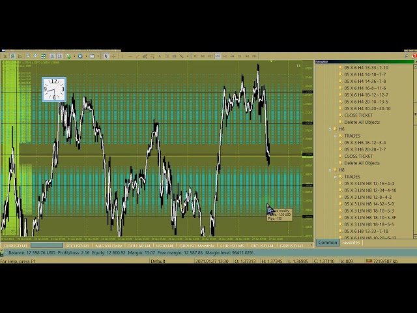Viewport: 417px width, 313px height.
Task: Collapse the H6 folder in Navigator
Action: tap(330, 129)
